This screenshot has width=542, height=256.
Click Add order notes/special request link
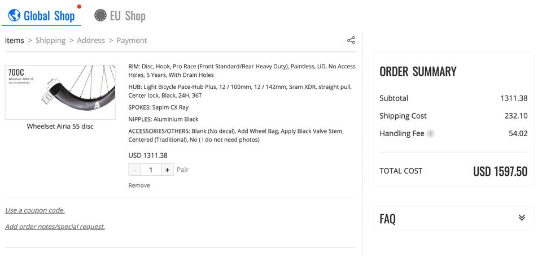tap(55, 227)
